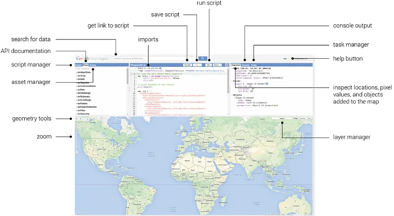Click the Playground script title text
Screen dimensions: 394x216
point(138,65)
